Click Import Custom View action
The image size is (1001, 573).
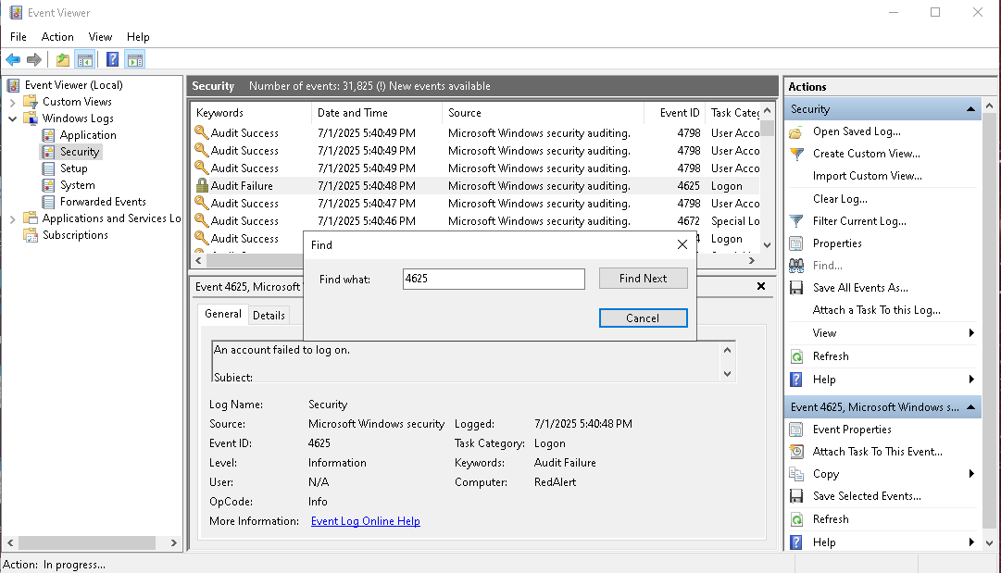pyautogui.click(x=867, y=176)
